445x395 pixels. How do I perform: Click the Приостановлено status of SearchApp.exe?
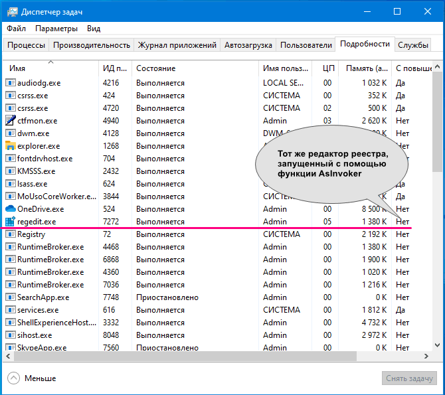point(167,297)
